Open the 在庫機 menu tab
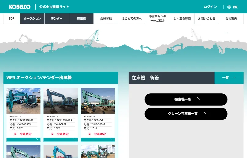247x158 pixels. (81, 19)
